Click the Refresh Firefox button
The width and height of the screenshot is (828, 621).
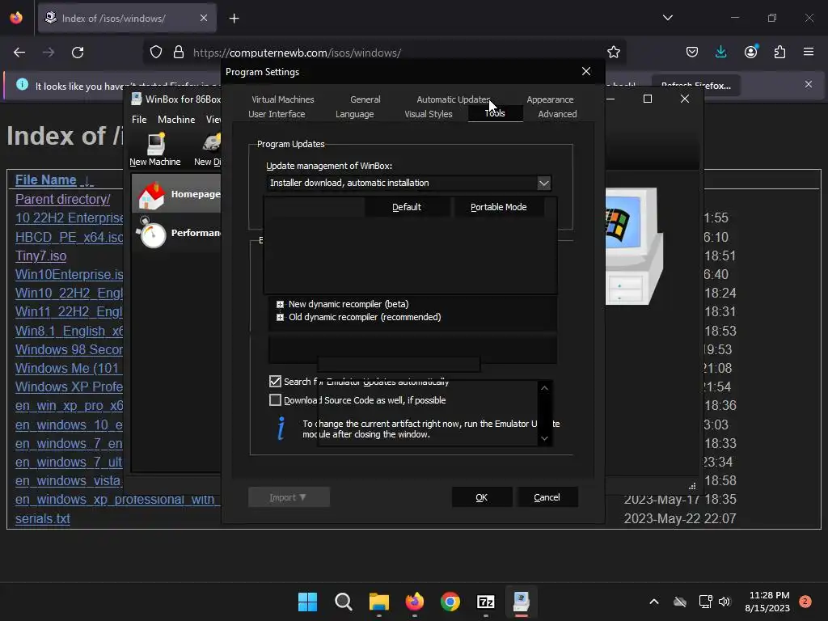(x=695, y=85)
